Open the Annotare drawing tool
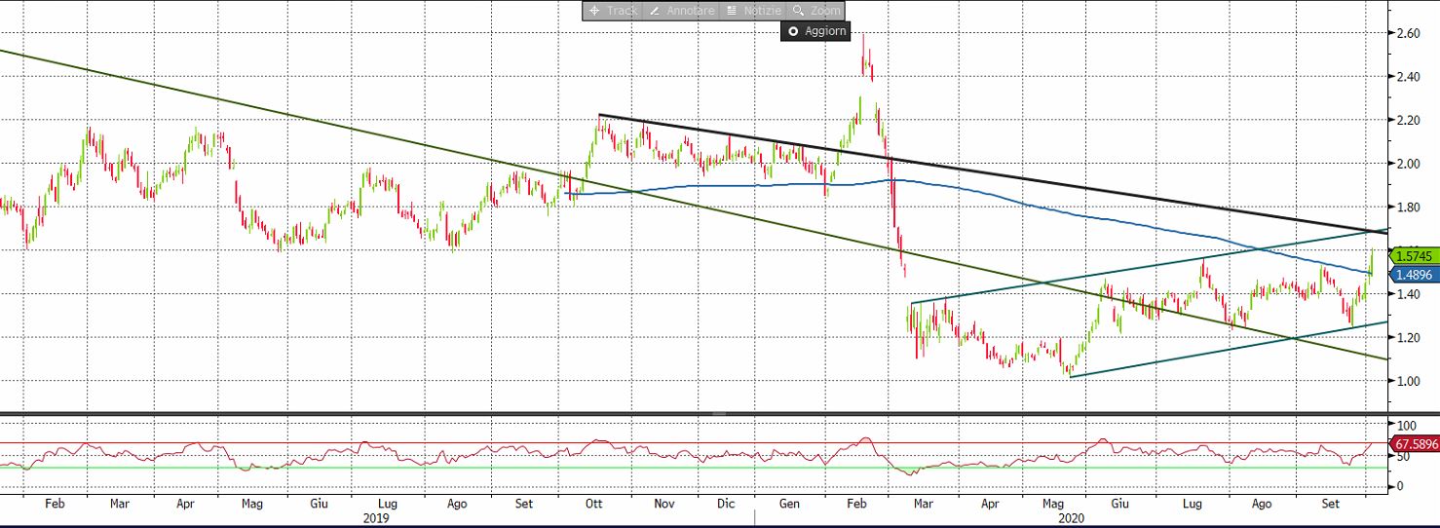Image resolution: width=1440 pixels, height=528 pixels. click(681, 11)
